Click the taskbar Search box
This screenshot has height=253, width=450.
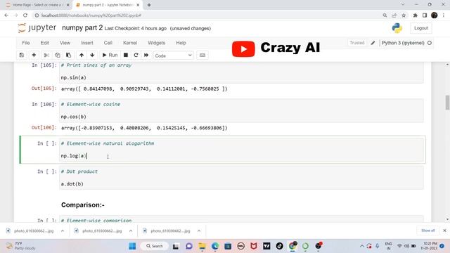(155, 246)
